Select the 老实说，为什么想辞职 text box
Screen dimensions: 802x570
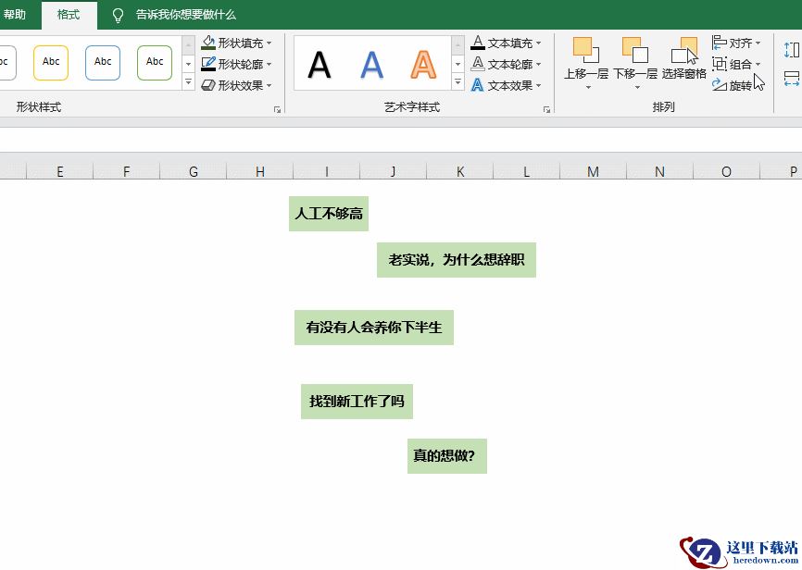(x=457, y=260)
